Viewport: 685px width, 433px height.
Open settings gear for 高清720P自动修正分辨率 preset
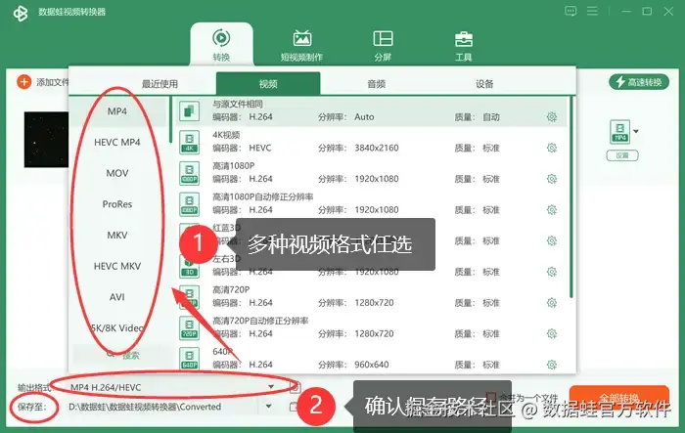pos(552,334)
